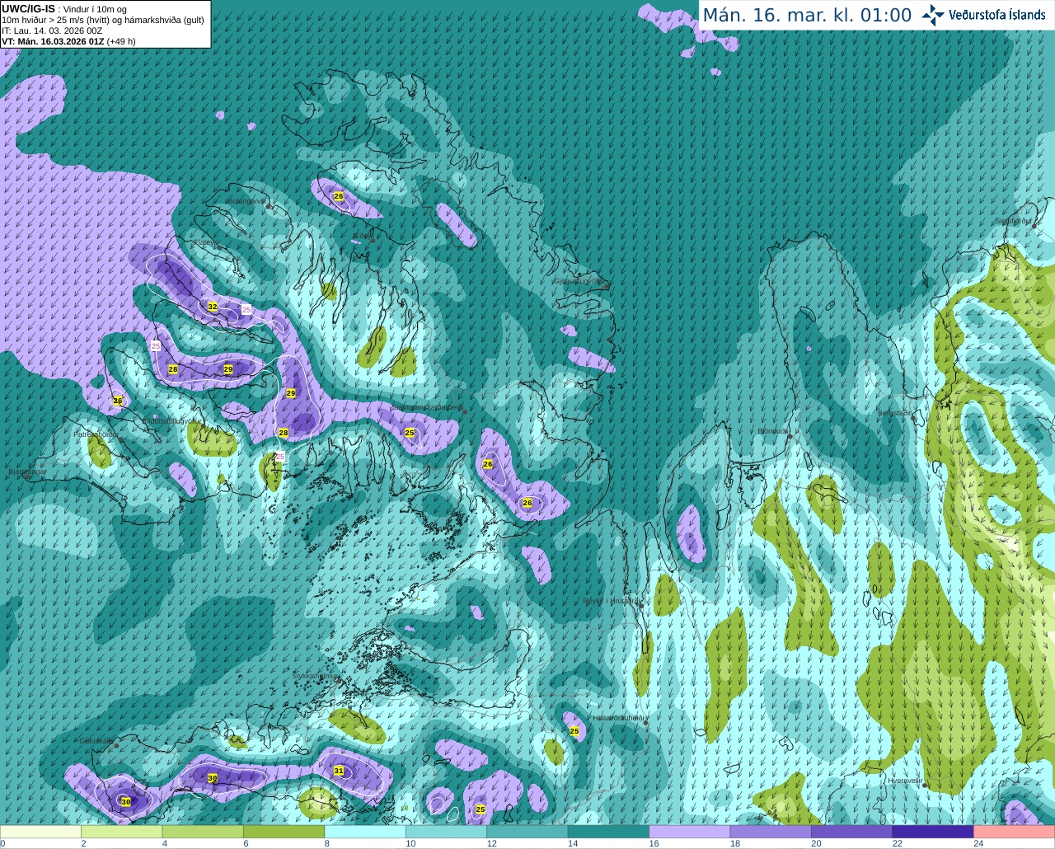Pick the light teal 10–12 legend swatch
Viewport: 1055px width, 849px height.
click(x=447, y=832)
